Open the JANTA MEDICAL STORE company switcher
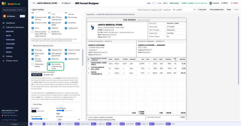241x126 pixels. point(45,3)
